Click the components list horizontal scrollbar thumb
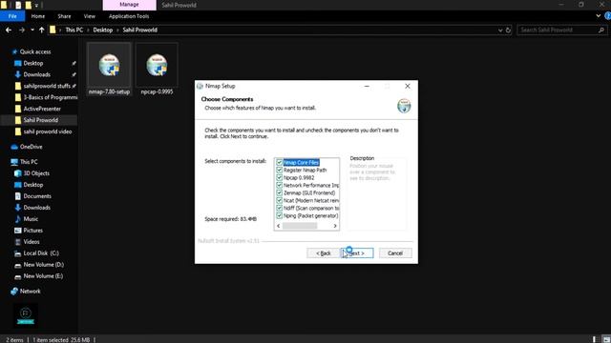This screenshot has height=343, width=611. [300, 226]
